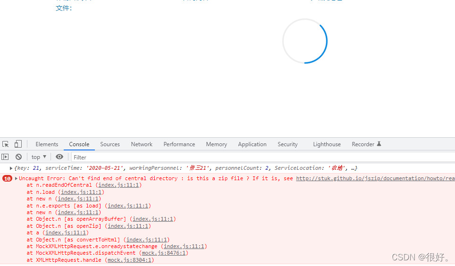455x266 pixels.
Task: Click the Recorder beaker flask icon
Action: point(379,144)
